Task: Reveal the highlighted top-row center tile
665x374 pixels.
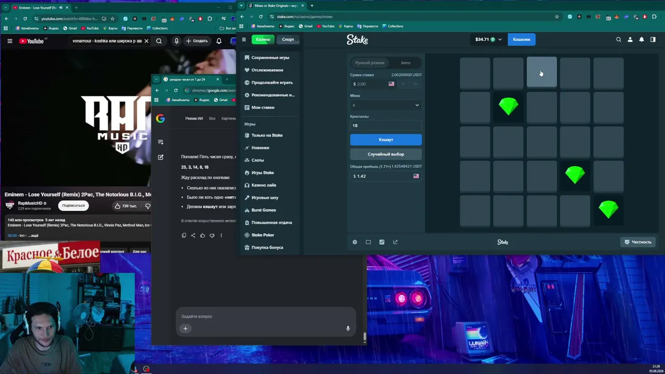Action: point(542,72)
